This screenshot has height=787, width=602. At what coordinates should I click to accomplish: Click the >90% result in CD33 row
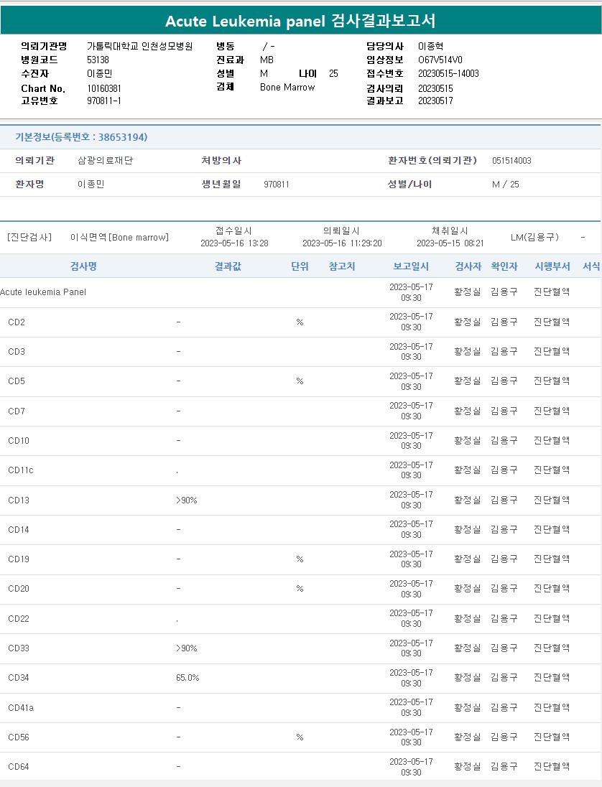186,648
